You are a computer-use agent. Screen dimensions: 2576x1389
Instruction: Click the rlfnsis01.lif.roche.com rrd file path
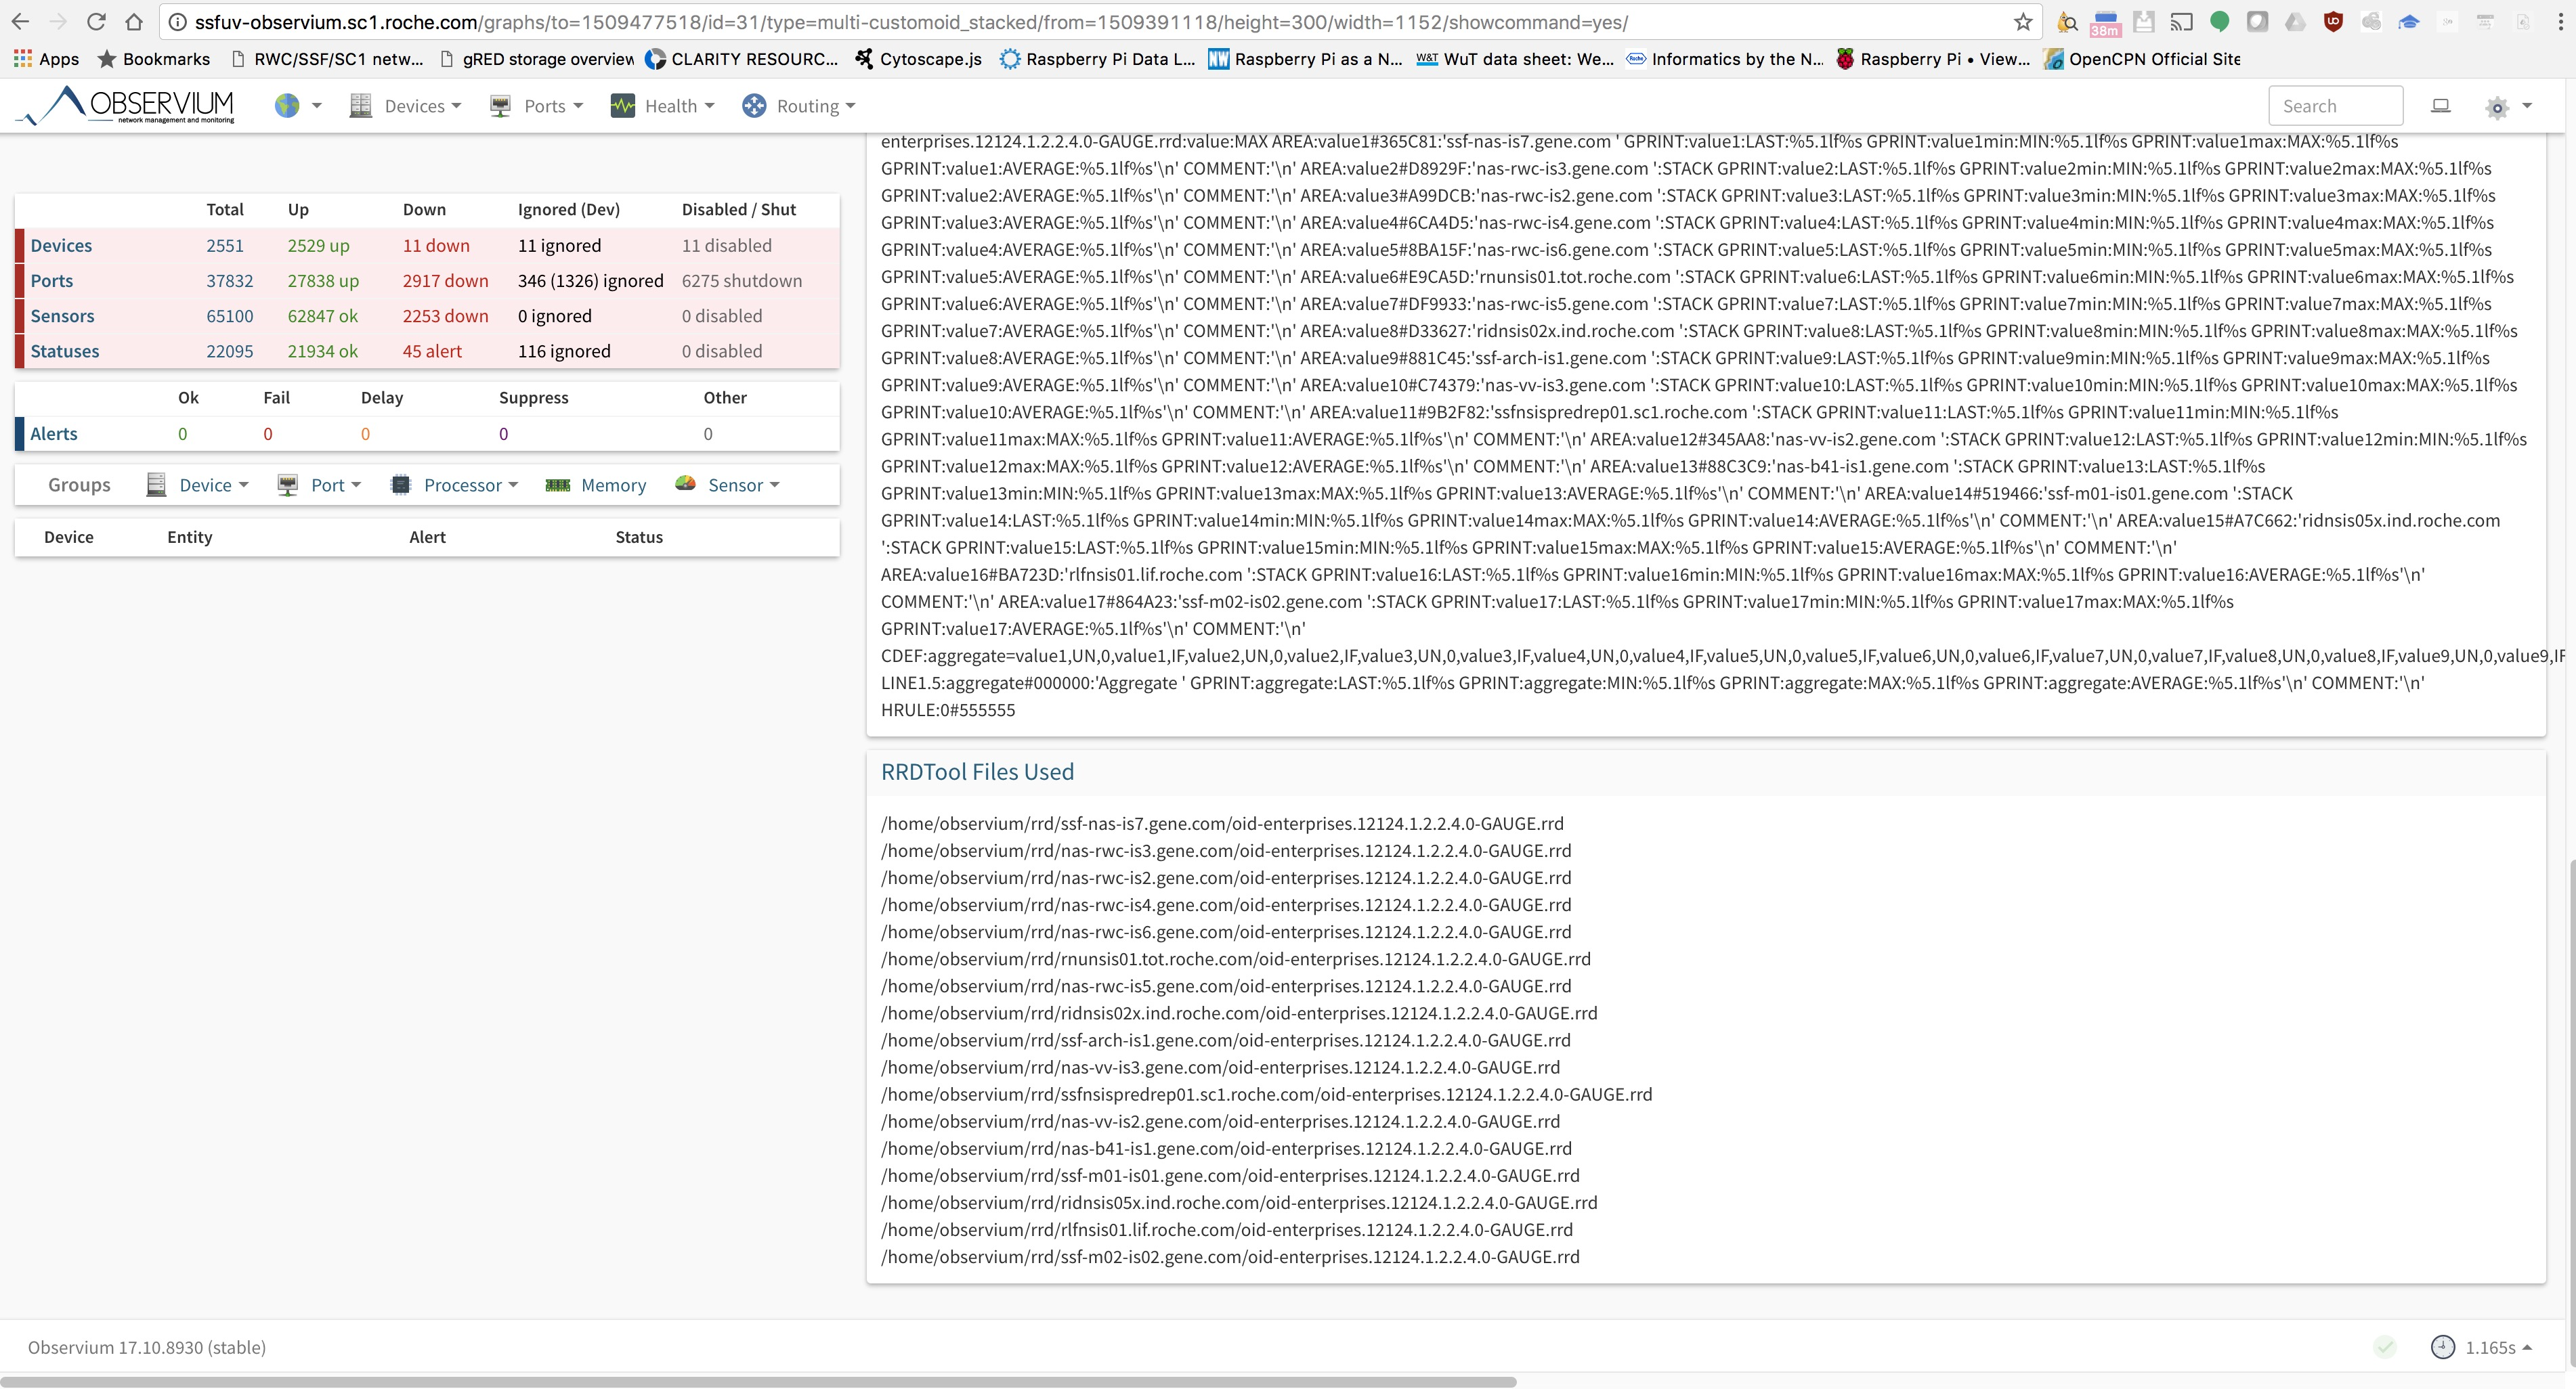1227,1229
